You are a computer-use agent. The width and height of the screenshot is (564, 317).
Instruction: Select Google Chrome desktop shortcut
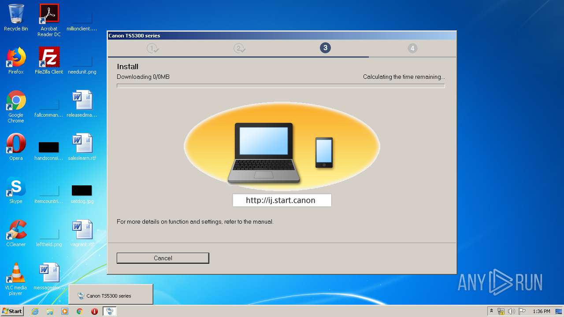coord(16,107)
